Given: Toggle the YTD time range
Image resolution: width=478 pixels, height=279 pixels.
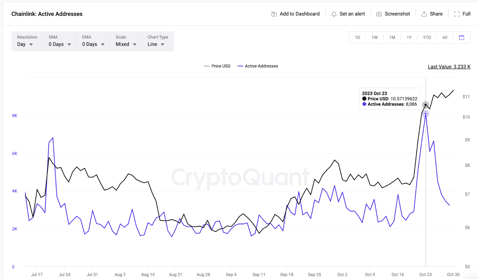Looking at the screenshot, I should 427,37.
